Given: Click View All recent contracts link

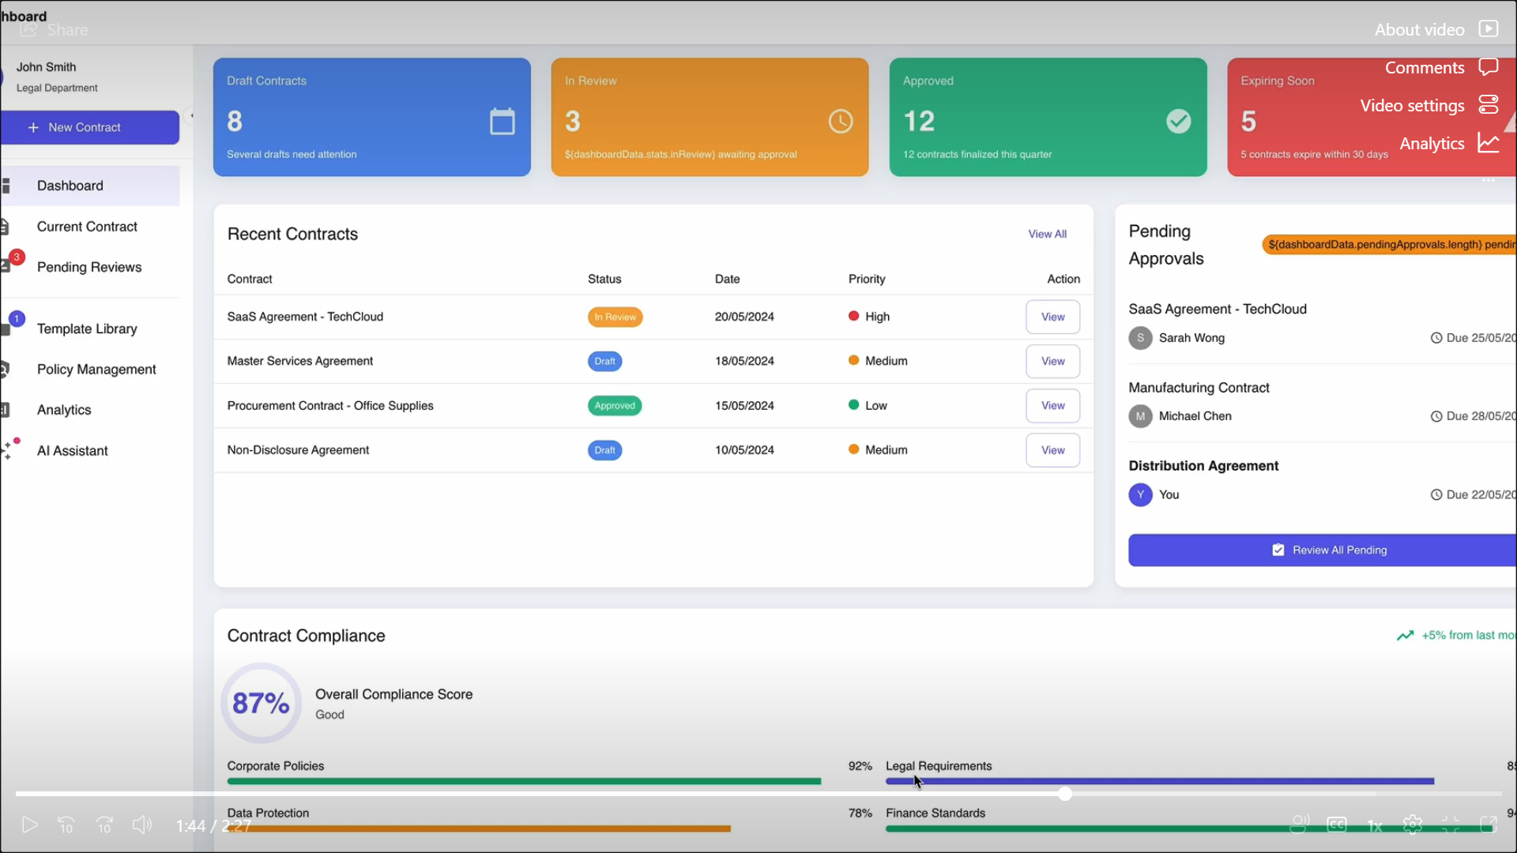Looking at the screenshot, I should point(1047,234).
